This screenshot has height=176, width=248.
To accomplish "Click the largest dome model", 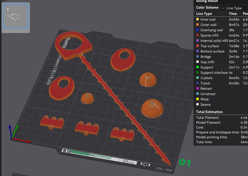I will [x=152, y=109].
